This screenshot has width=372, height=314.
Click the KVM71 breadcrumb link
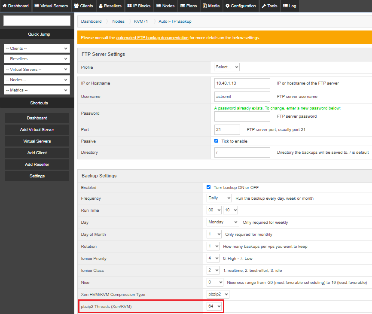coord(141,21)
